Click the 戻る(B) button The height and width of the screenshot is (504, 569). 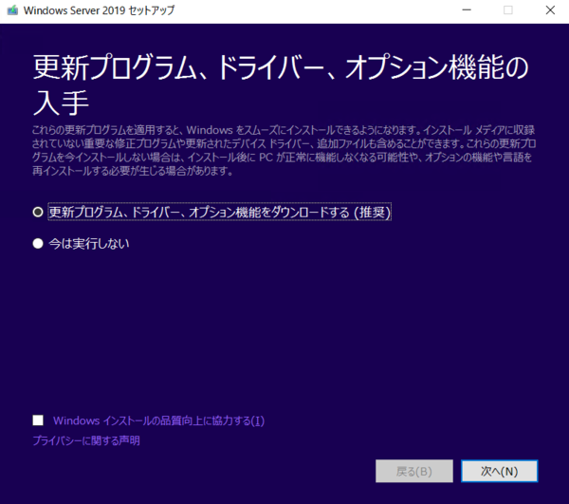pyautogui.click(x=414, y=472)
